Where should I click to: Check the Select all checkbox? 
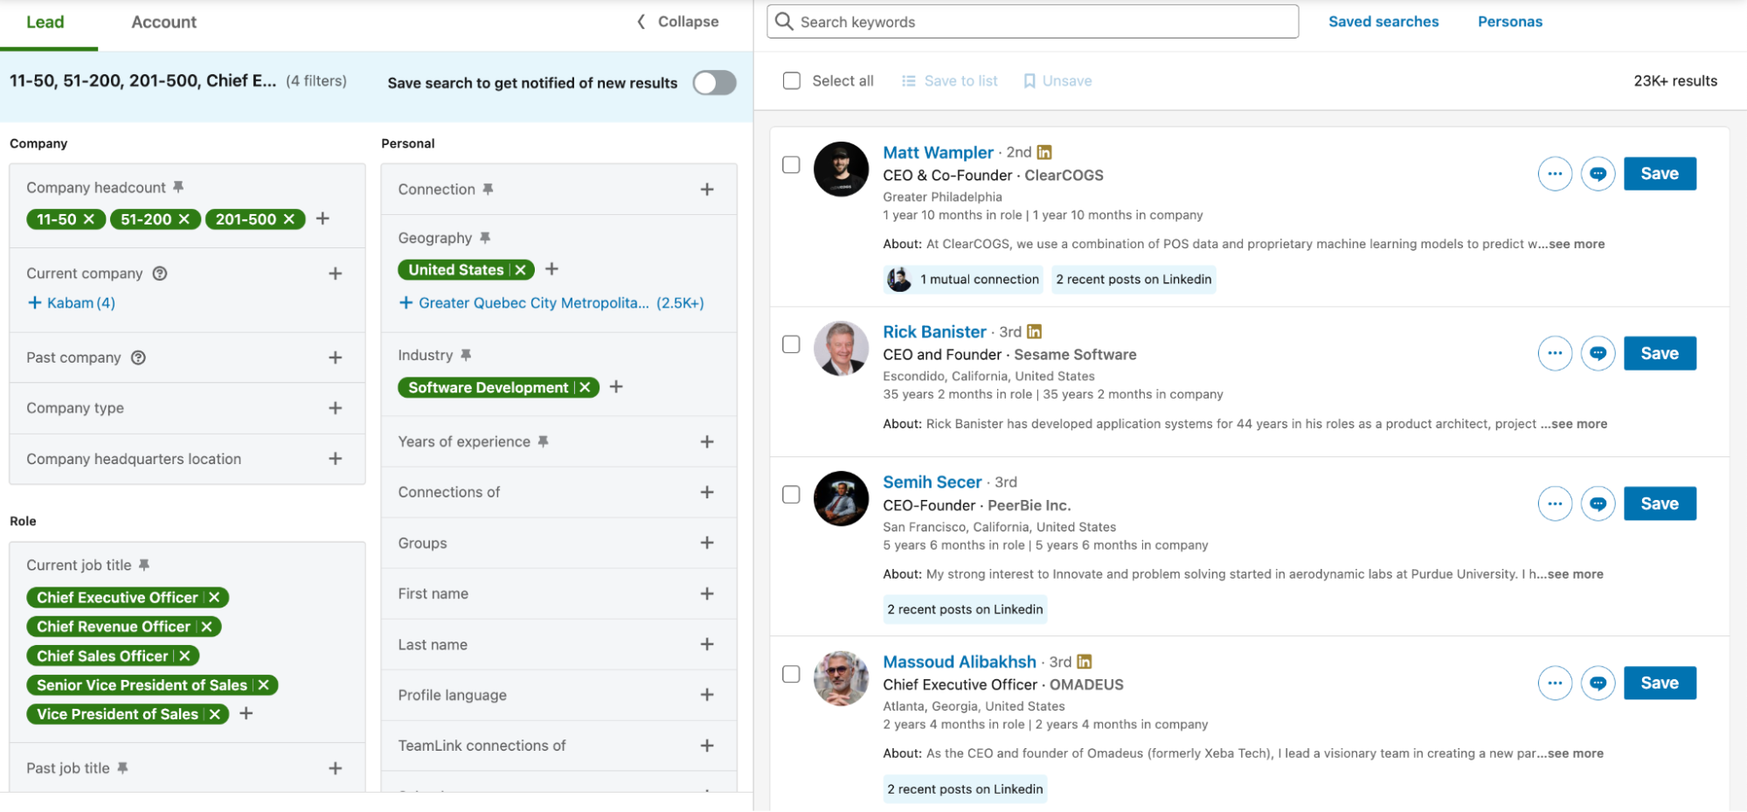pyautogui.click(x=792, y=80)
